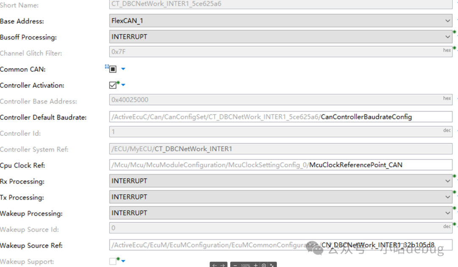Open the blue arrow menu beside Controller Activation

[x=123, y=85]
